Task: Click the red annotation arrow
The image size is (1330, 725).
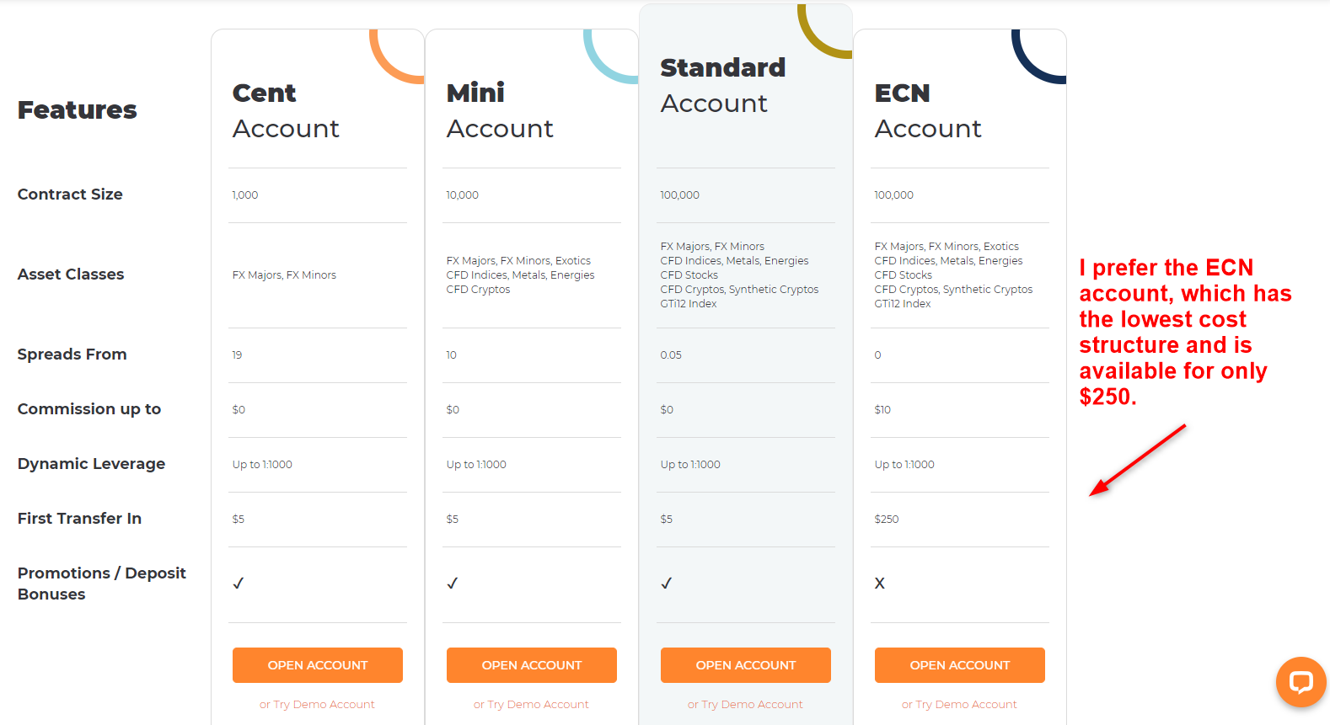Action: point(1137,461)
